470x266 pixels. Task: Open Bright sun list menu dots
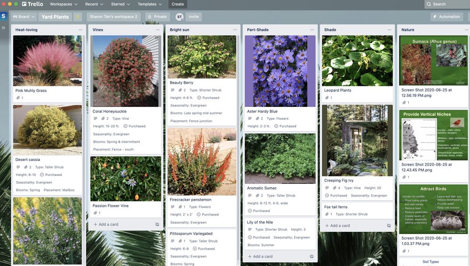[x=235, y=30]
